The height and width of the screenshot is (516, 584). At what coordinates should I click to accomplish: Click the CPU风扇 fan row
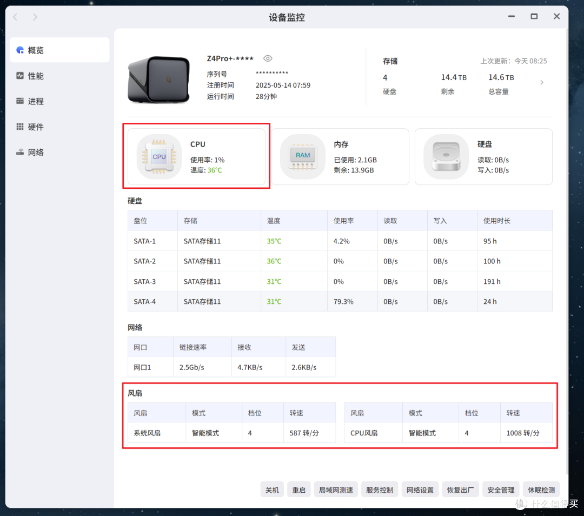click(448, 433)
